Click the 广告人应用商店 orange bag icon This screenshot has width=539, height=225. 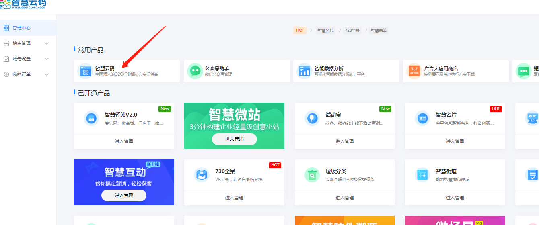tap(414, 72)
